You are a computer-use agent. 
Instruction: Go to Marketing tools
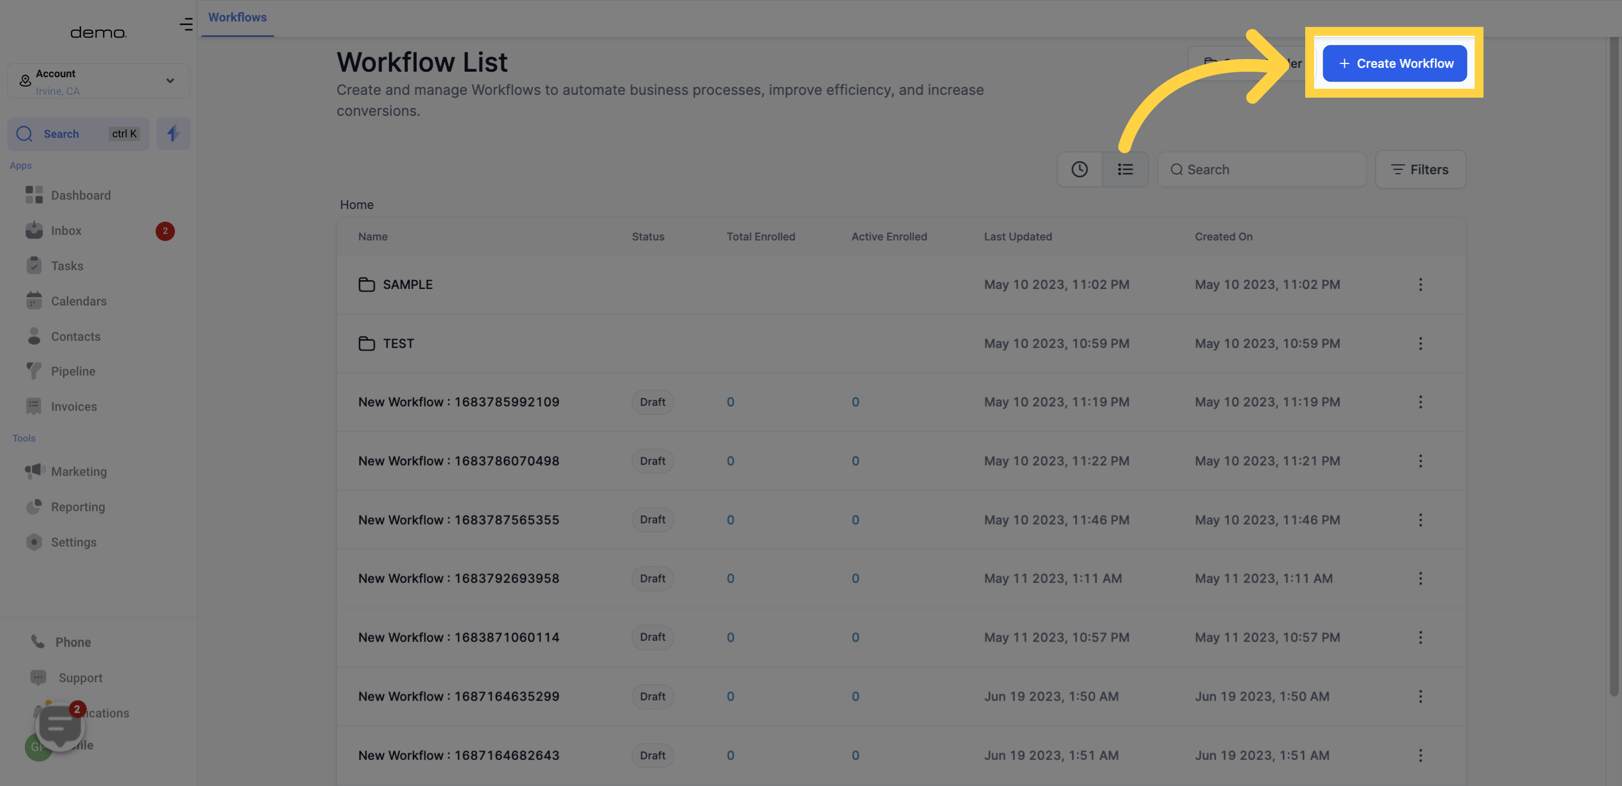tap(79, 472)
